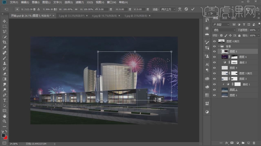Open the 滤镜(T) menu
The image size is (261, 146).
pos(80,2)
